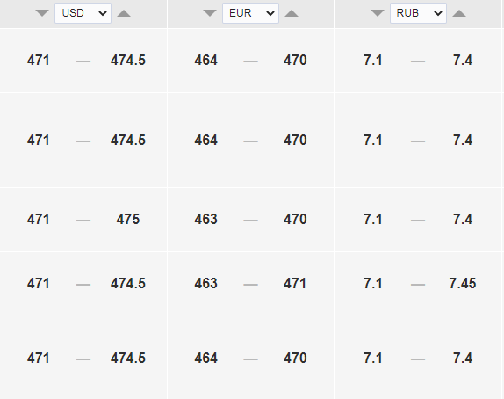
Task: Click last row USD sell rate 474.5
Action: click(x=128, y=359)
